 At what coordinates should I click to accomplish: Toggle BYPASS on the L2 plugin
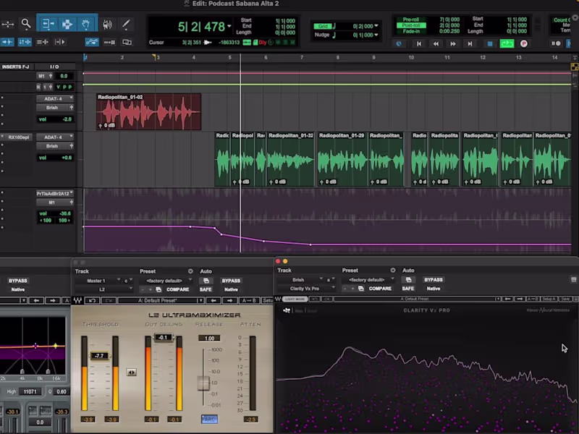point(231,281)
